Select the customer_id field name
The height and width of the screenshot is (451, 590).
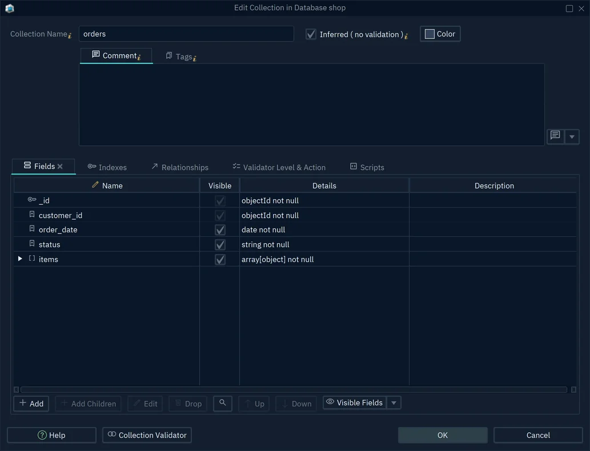(x=60, y=215)
